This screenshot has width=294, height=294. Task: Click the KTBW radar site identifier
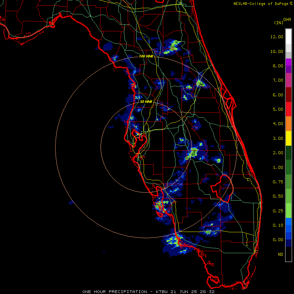pyautogui.click(x=163, y=292)
